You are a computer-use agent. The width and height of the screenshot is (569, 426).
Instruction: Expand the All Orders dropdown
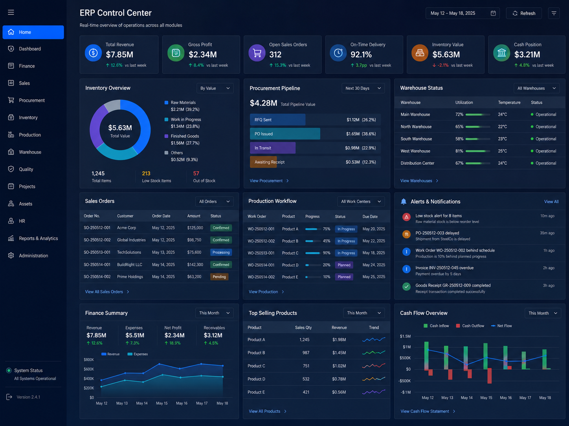click(x=214, y=202)
